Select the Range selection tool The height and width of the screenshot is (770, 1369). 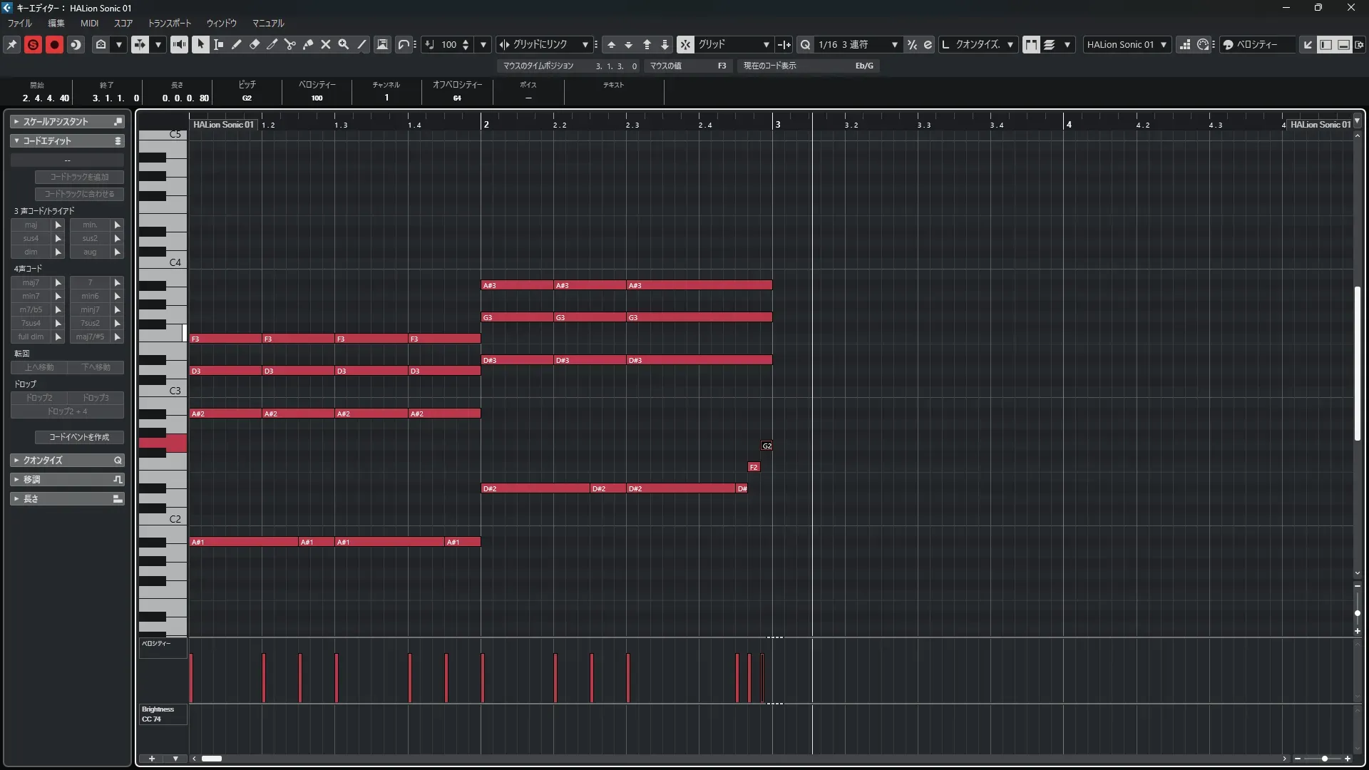[x=219, y=44]
